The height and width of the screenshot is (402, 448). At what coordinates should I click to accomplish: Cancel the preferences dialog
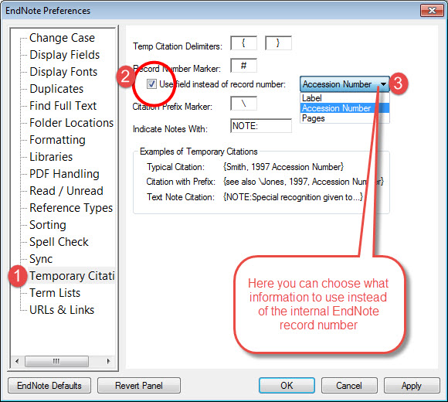pyautogui.click(x=349, y=386)
